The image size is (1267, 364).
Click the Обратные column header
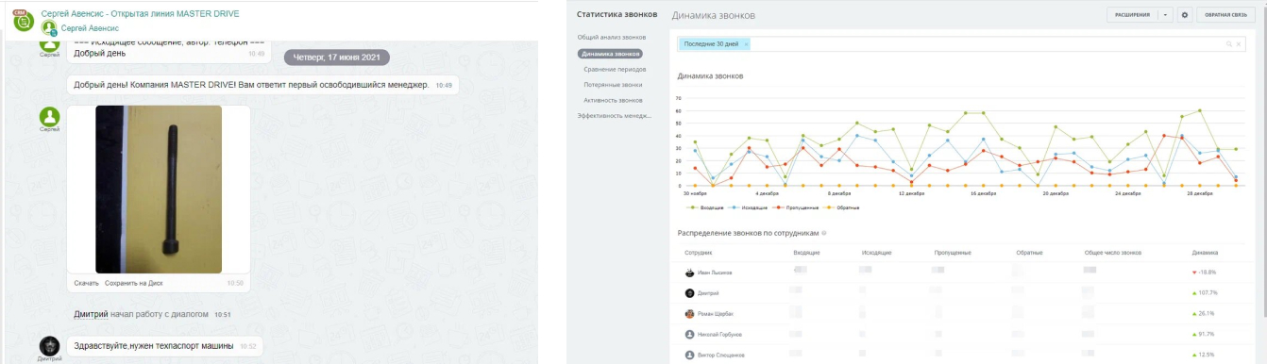1029,253
